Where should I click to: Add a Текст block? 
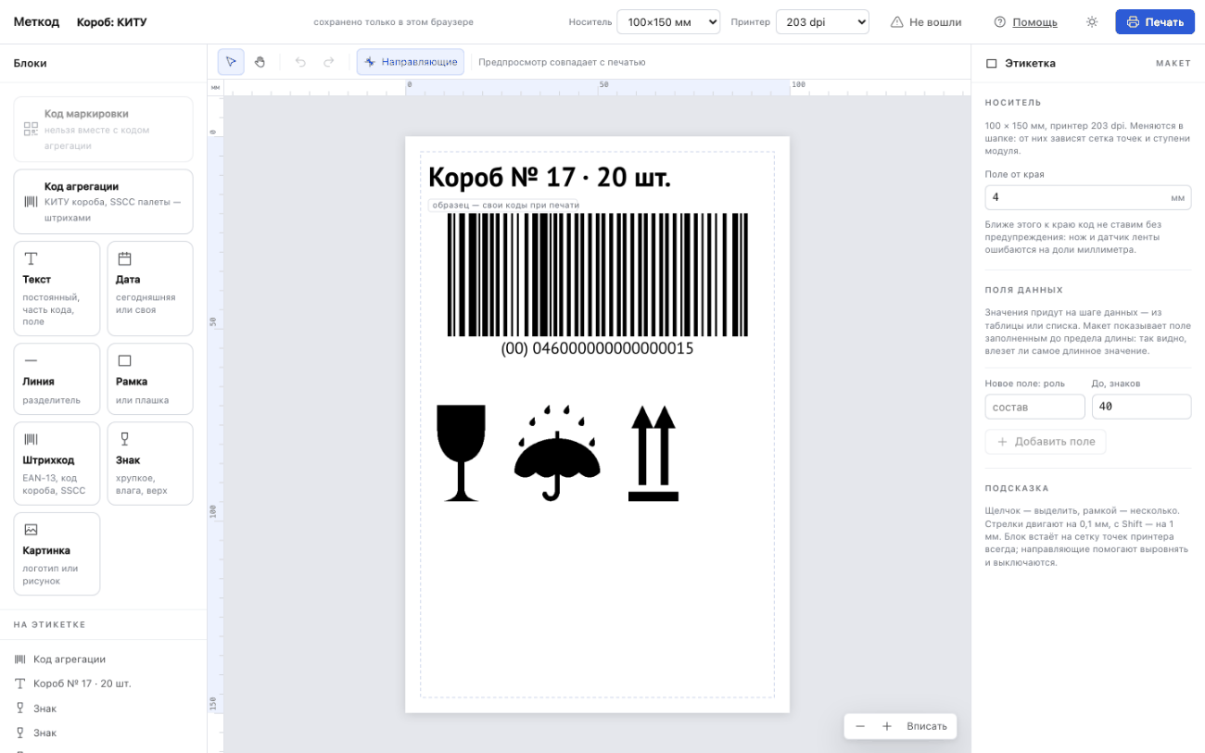(57, 289)
